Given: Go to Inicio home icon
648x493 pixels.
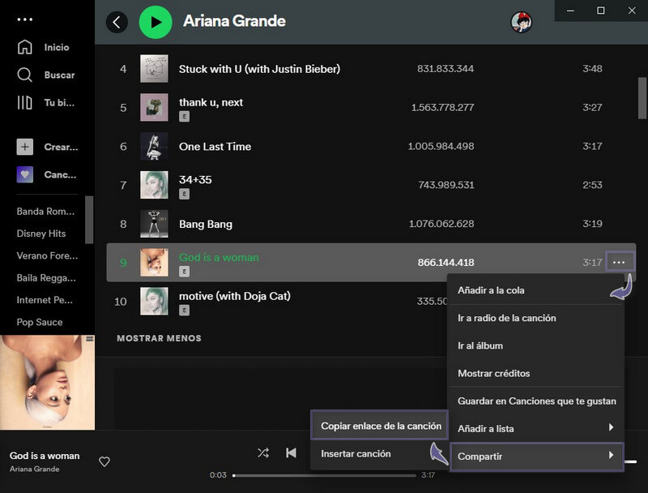Looking at the screenshot, I should tap(25, 47).
